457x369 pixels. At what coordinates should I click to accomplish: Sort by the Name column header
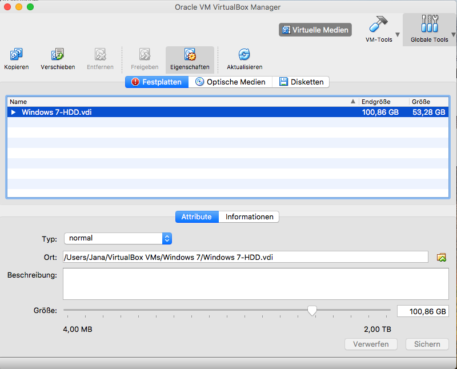(x=183, y=102)
